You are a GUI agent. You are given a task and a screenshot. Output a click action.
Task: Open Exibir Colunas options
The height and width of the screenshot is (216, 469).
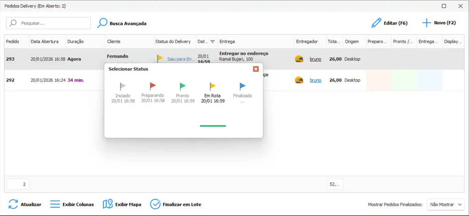72,204
